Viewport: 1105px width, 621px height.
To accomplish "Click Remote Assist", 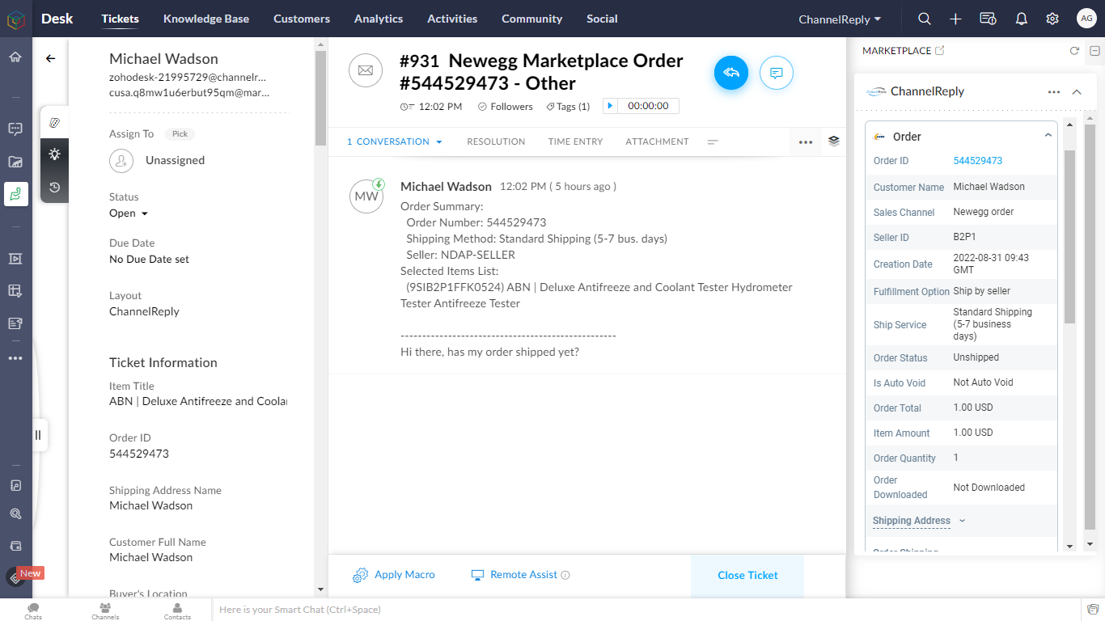I will 514,575.
